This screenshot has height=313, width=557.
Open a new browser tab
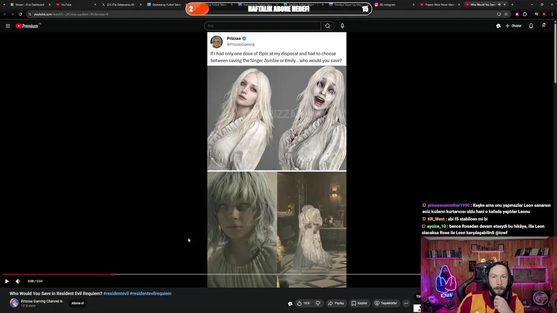coord(512,4)
